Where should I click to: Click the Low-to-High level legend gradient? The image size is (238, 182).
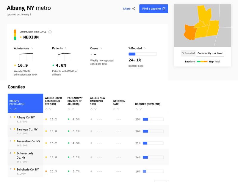coord(202,62)
